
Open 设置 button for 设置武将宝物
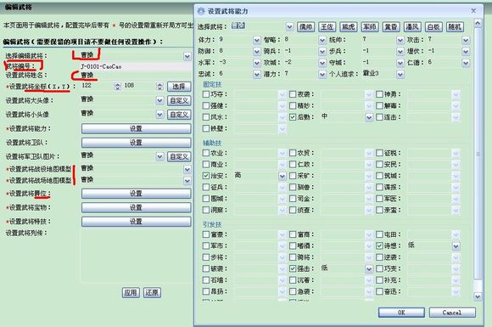(137, 207)
